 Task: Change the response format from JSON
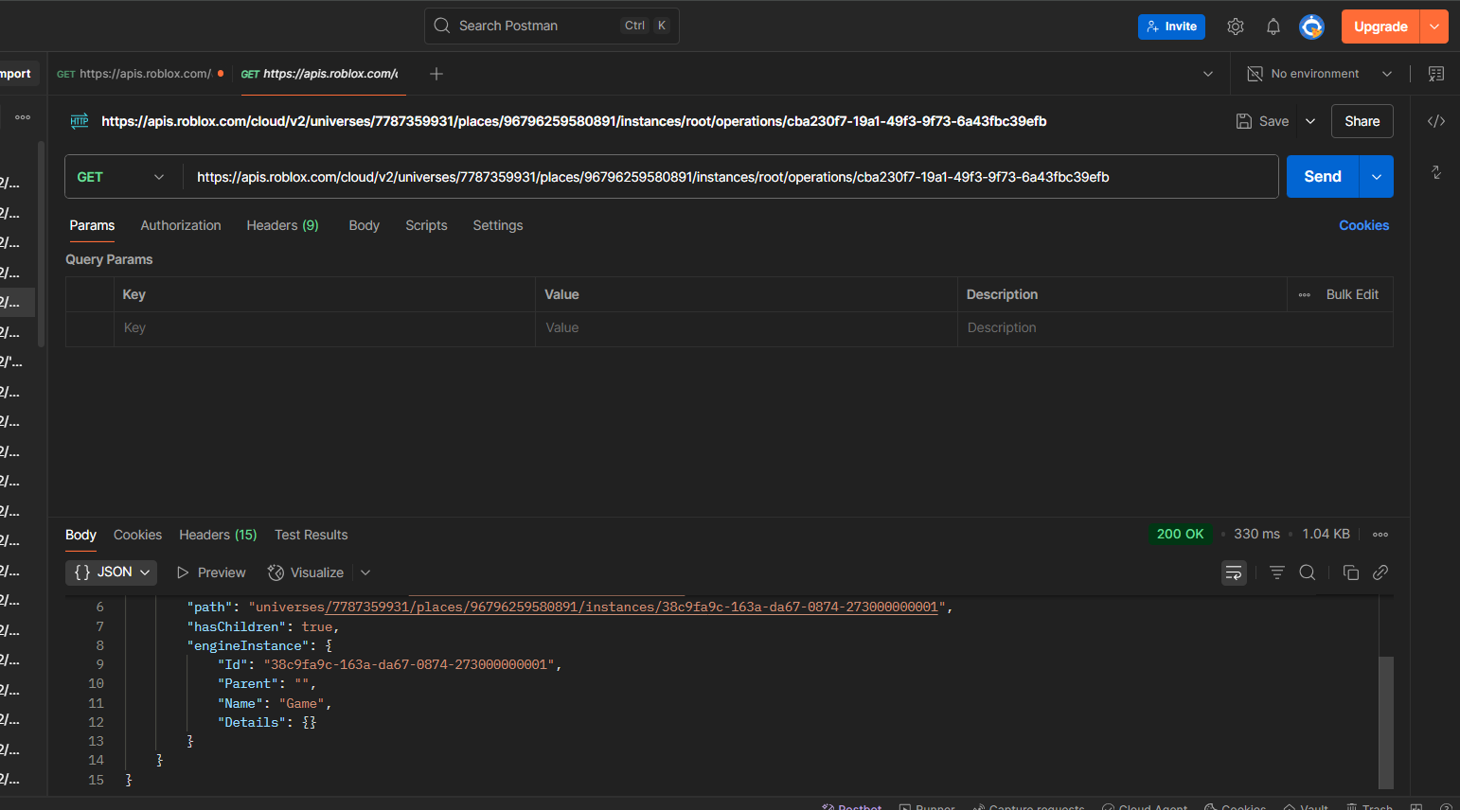pyautogui.click(x=111, y=572)
